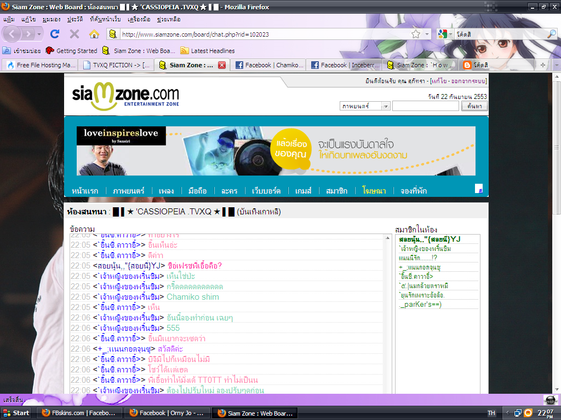Open the มุมมอง menu

tap(51, 19)
